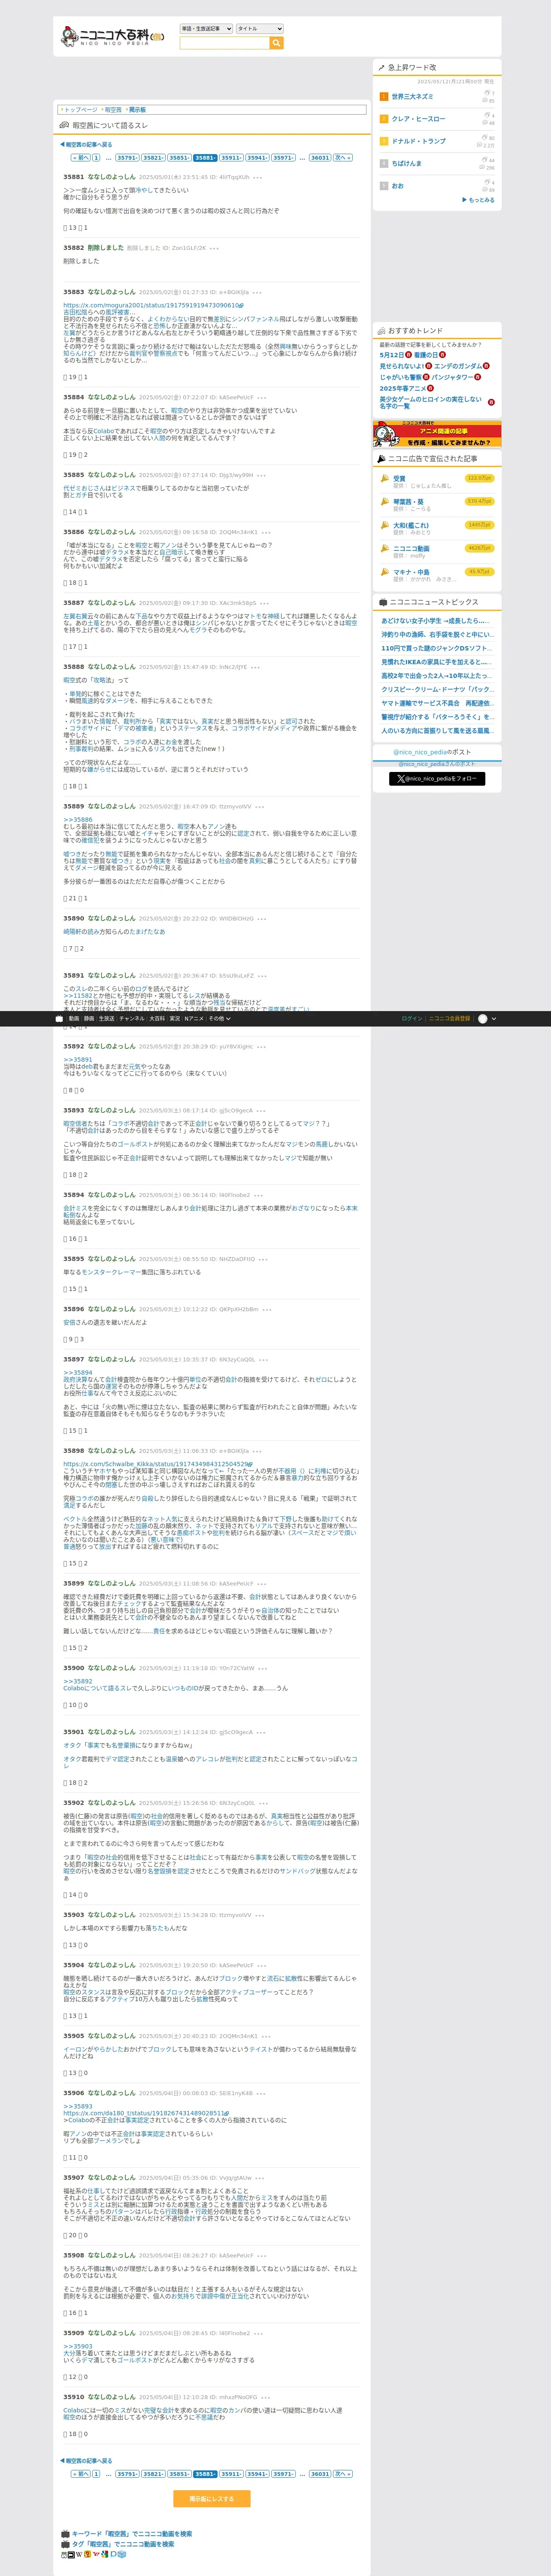This screenshot has height=2576, width=551.
Task: Click the megaphone icon beside ニコニコ動画 ad entry
Action: tap(384, 548)
